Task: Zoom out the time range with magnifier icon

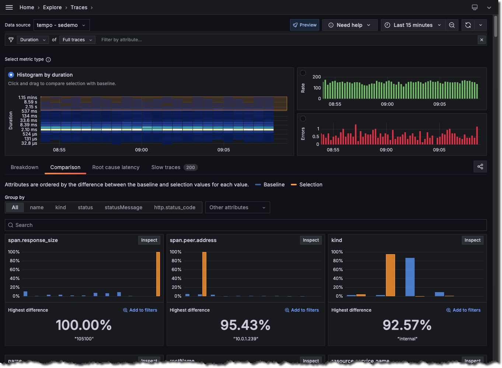Action: click(x=452, y=25)
